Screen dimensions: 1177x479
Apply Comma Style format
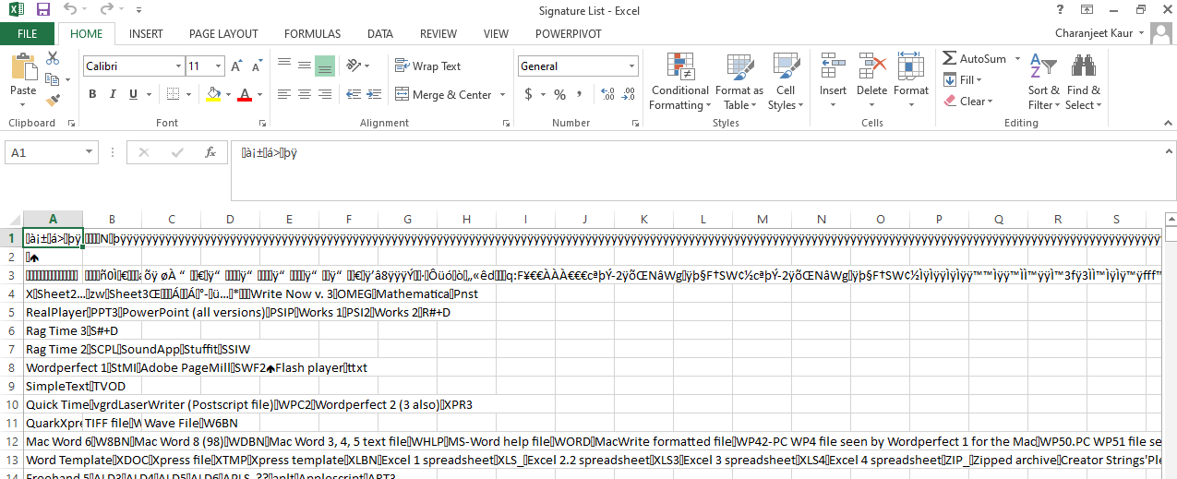pos(580,94)
